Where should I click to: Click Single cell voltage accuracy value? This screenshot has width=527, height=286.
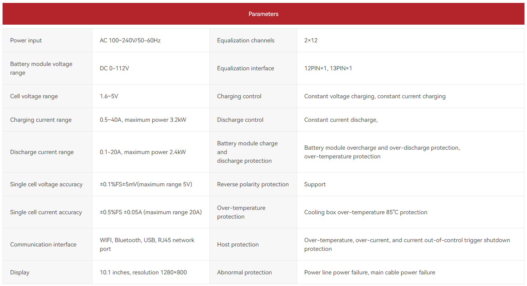[x=146, y=184]
